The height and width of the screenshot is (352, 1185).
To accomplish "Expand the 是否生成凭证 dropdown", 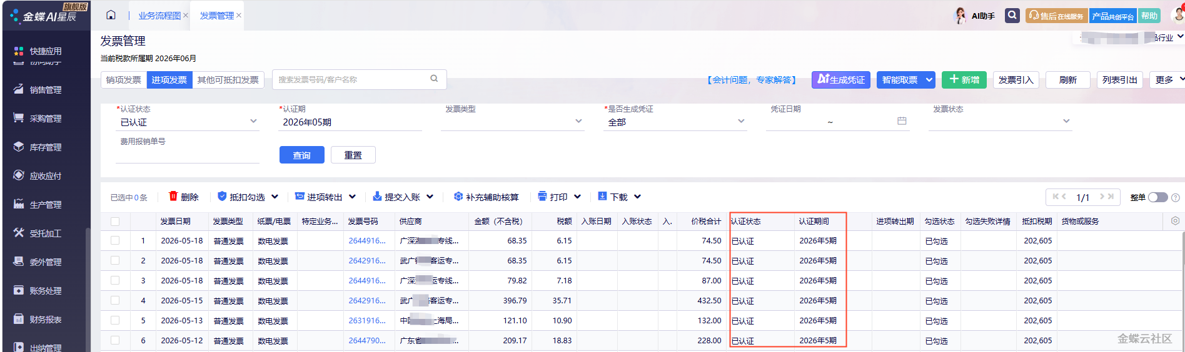I will click(741, 122).
